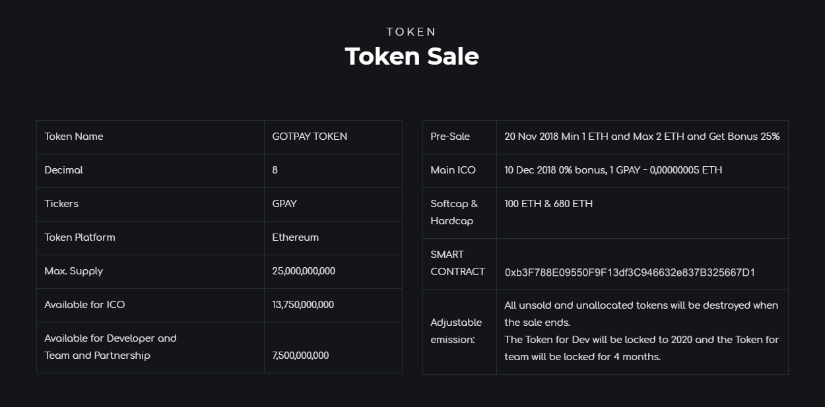Select the GOTPAY TOKEN name value

pyautogui.click(x=310, y=137)
